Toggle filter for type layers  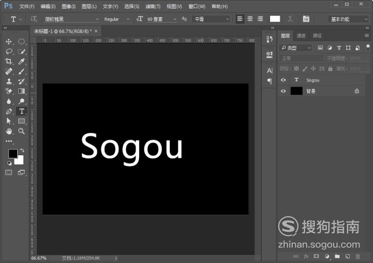[339, 48]
